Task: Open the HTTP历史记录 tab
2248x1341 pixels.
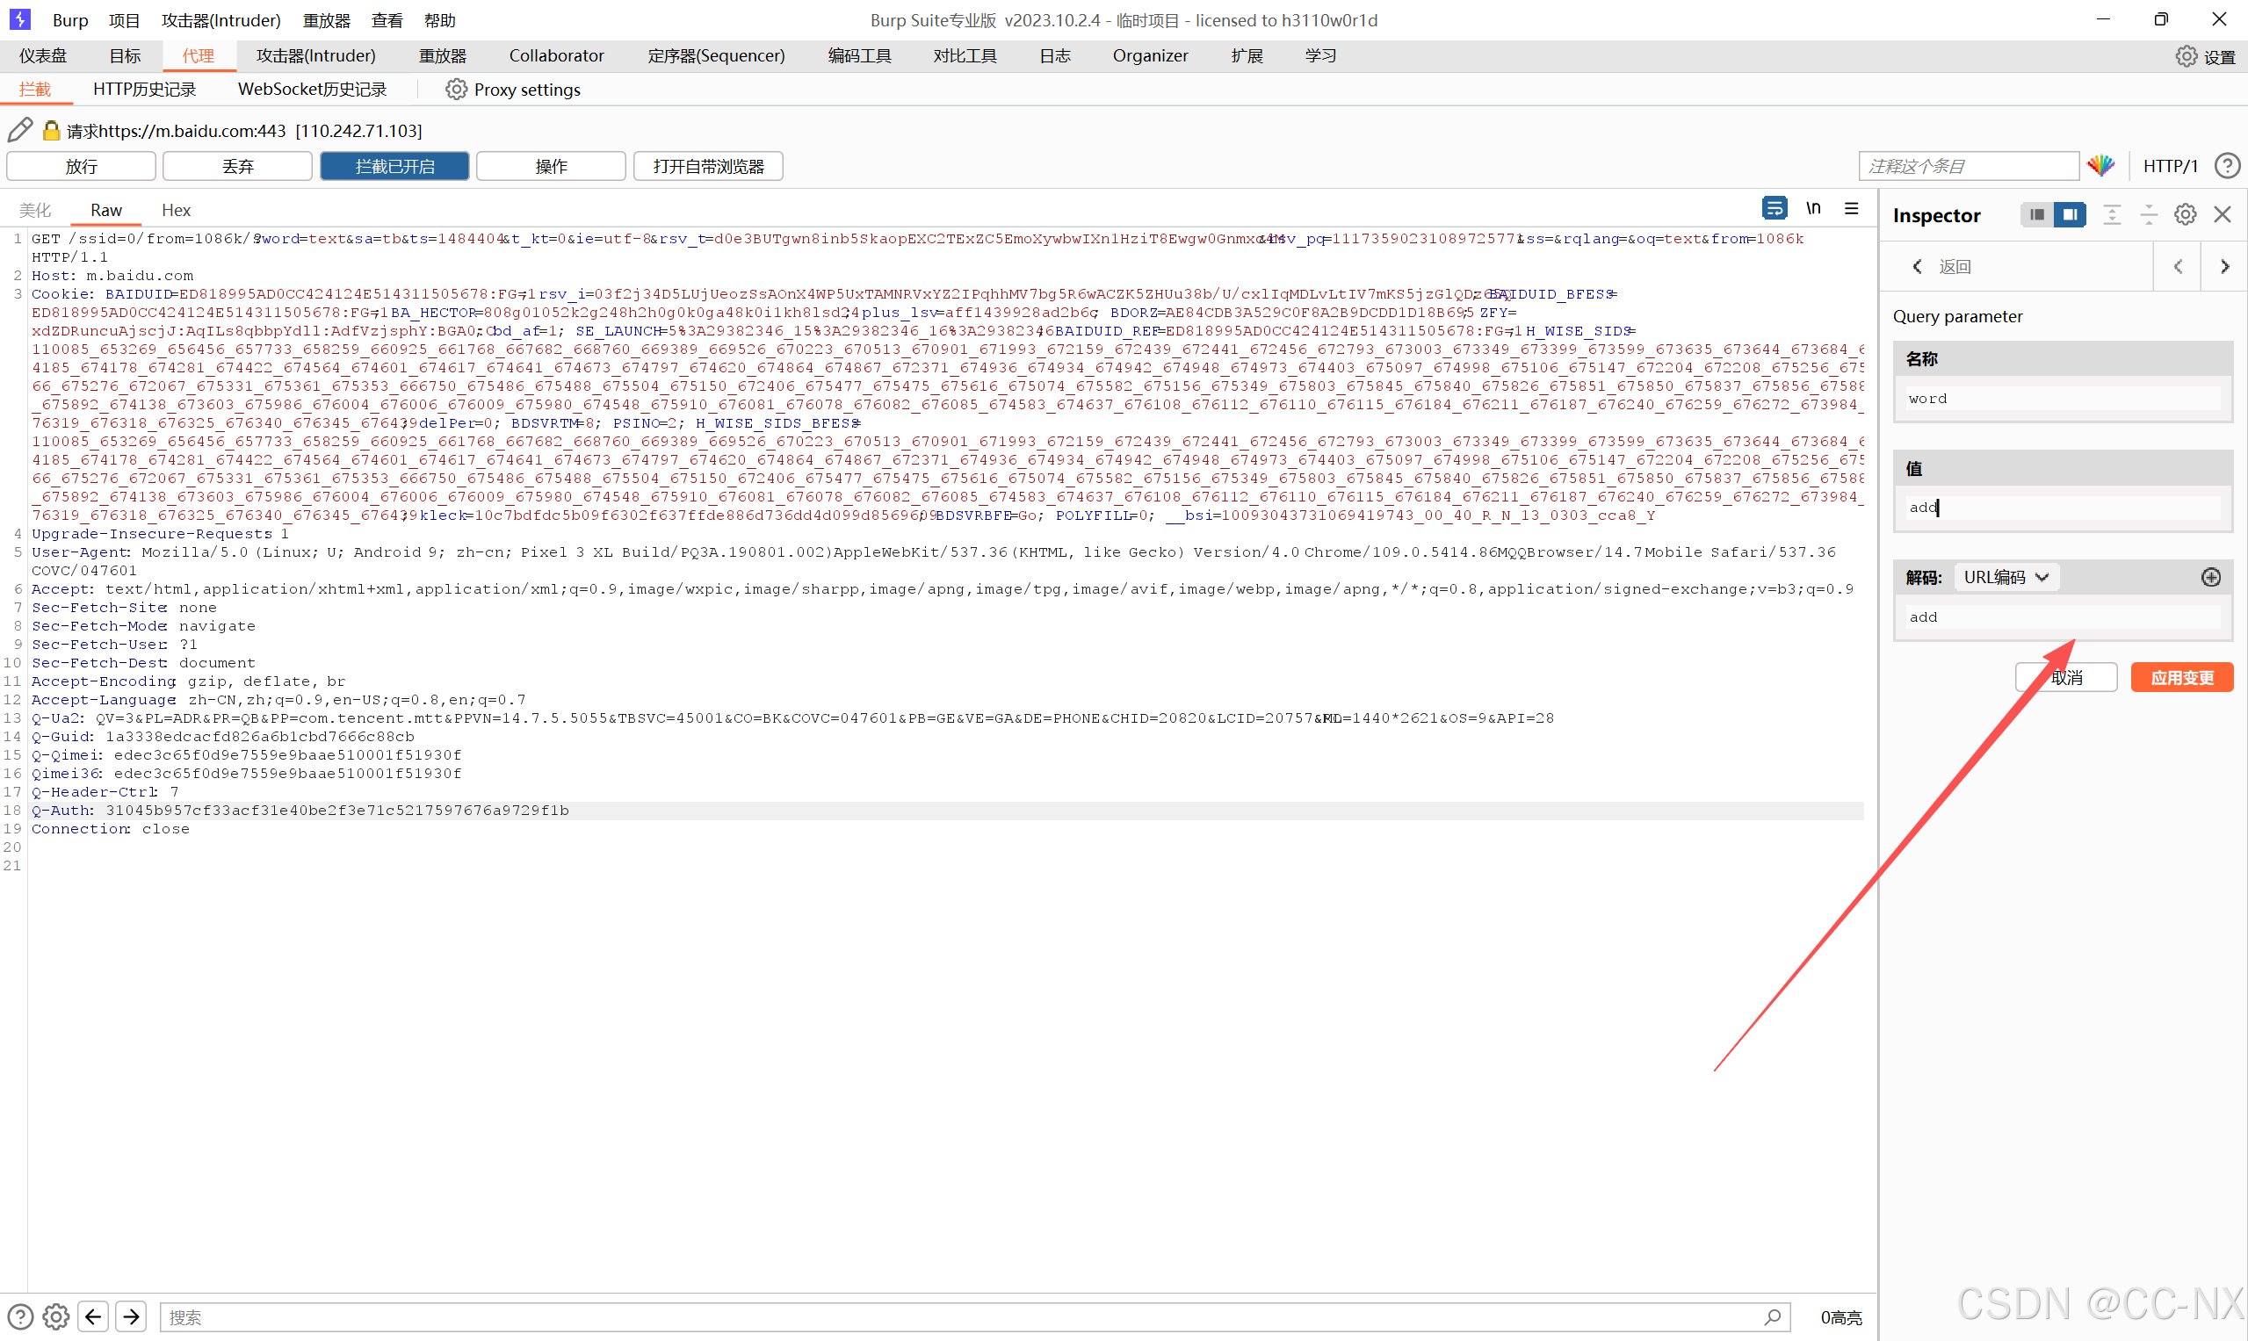Action: (144, 90)
